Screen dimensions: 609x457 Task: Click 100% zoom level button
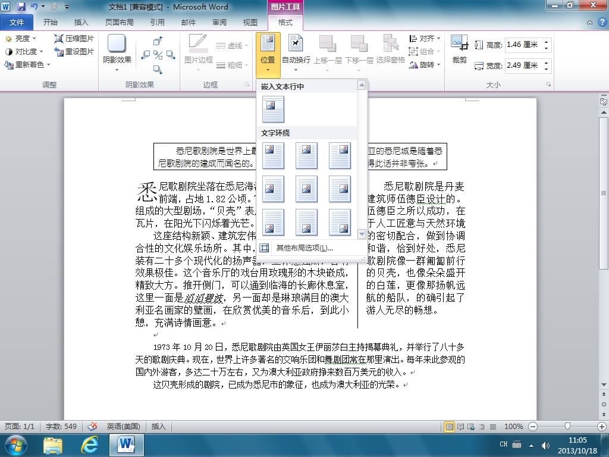[513, 427]
